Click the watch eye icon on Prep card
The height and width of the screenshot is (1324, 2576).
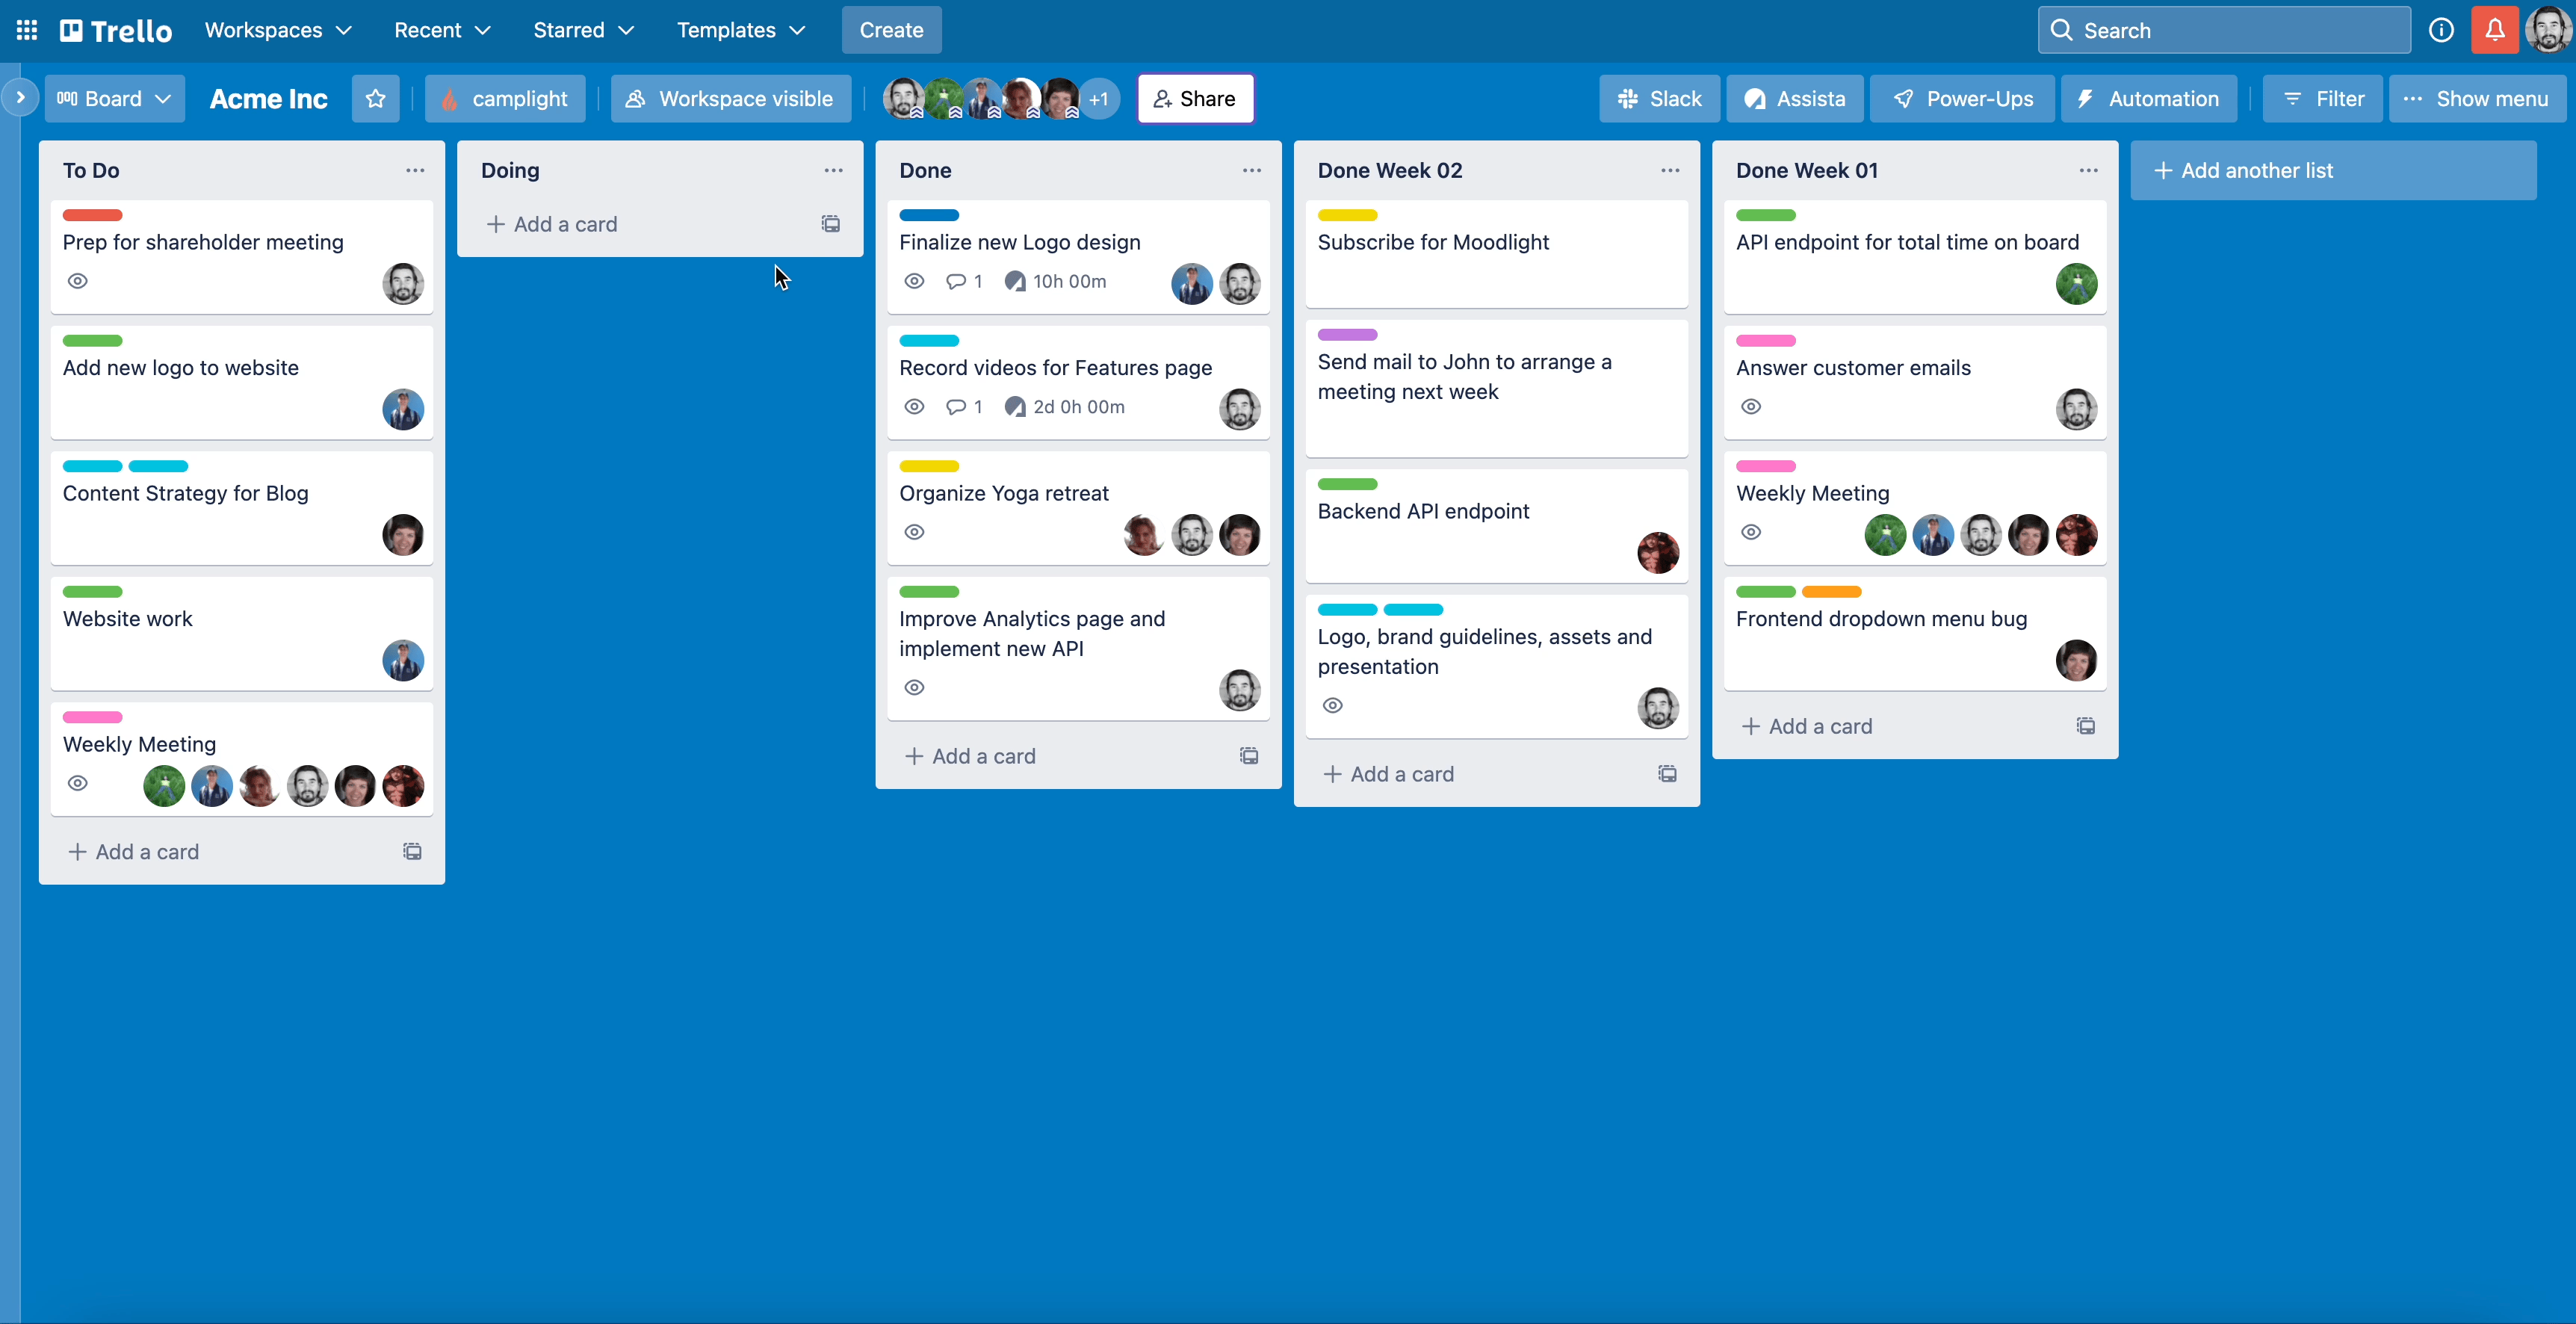[x=79, y=280]
